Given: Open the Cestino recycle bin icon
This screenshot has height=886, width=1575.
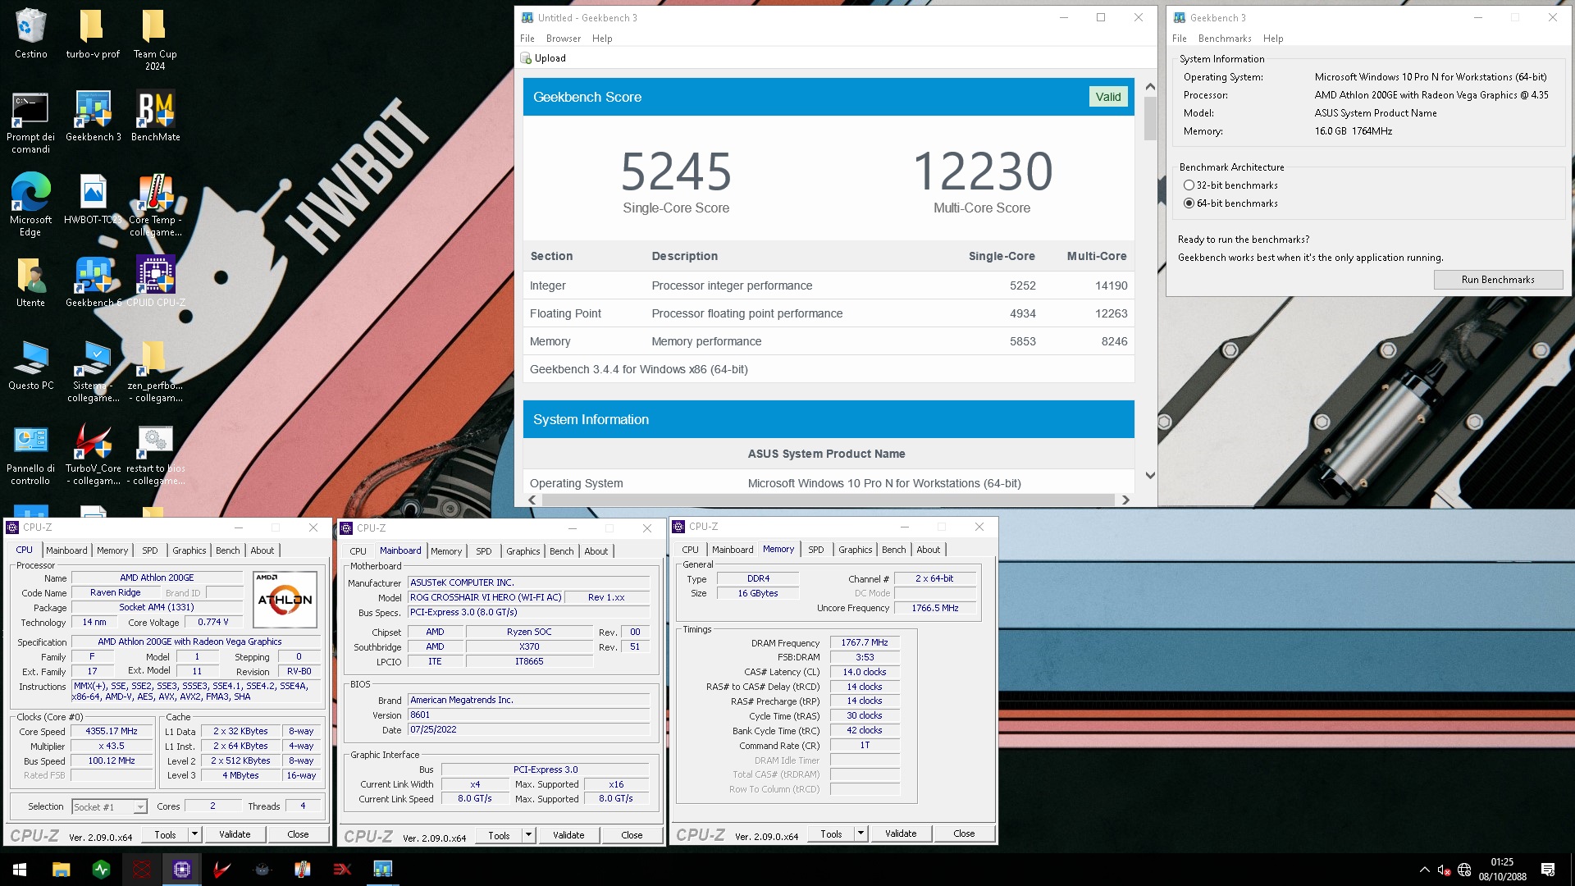Looking at the screenshot, I should coord(31,33).
